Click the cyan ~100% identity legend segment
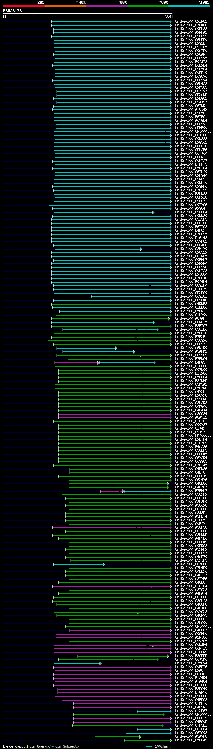Screen dimensions: 213x749 click(x=189, y=6)
